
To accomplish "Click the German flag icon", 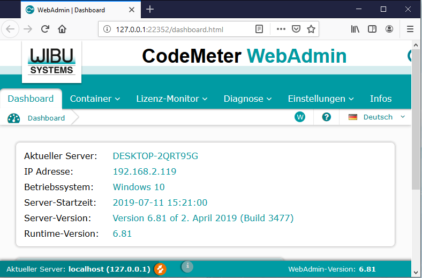I will tap(353, 117).
